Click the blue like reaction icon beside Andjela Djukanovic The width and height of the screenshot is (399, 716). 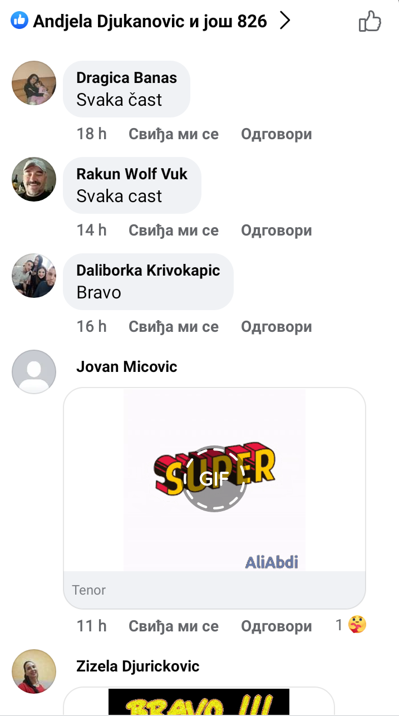click(x=19, y=21)
